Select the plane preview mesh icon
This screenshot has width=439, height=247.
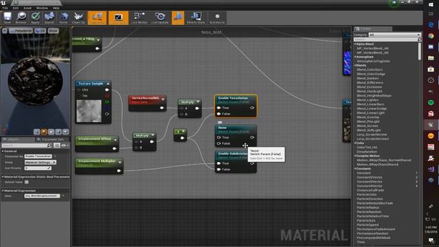click(51, 132)
